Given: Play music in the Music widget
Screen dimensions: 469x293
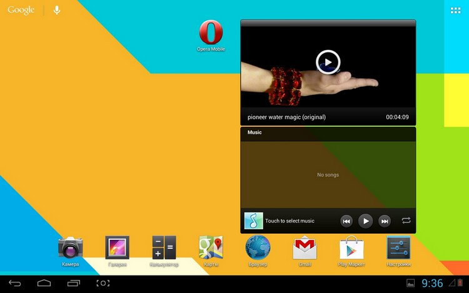Looking at the screenshot, I should (366, 221).
